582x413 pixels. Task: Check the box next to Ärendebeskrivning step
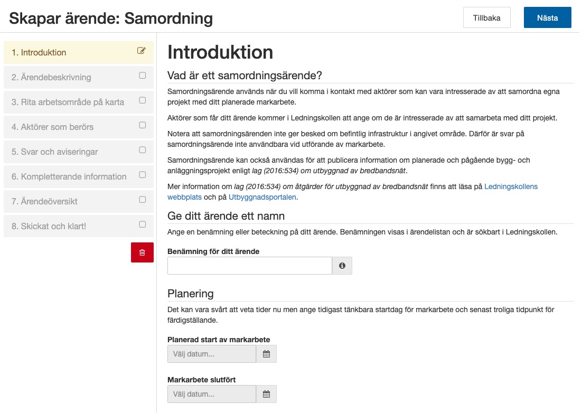tap(142, 76)
